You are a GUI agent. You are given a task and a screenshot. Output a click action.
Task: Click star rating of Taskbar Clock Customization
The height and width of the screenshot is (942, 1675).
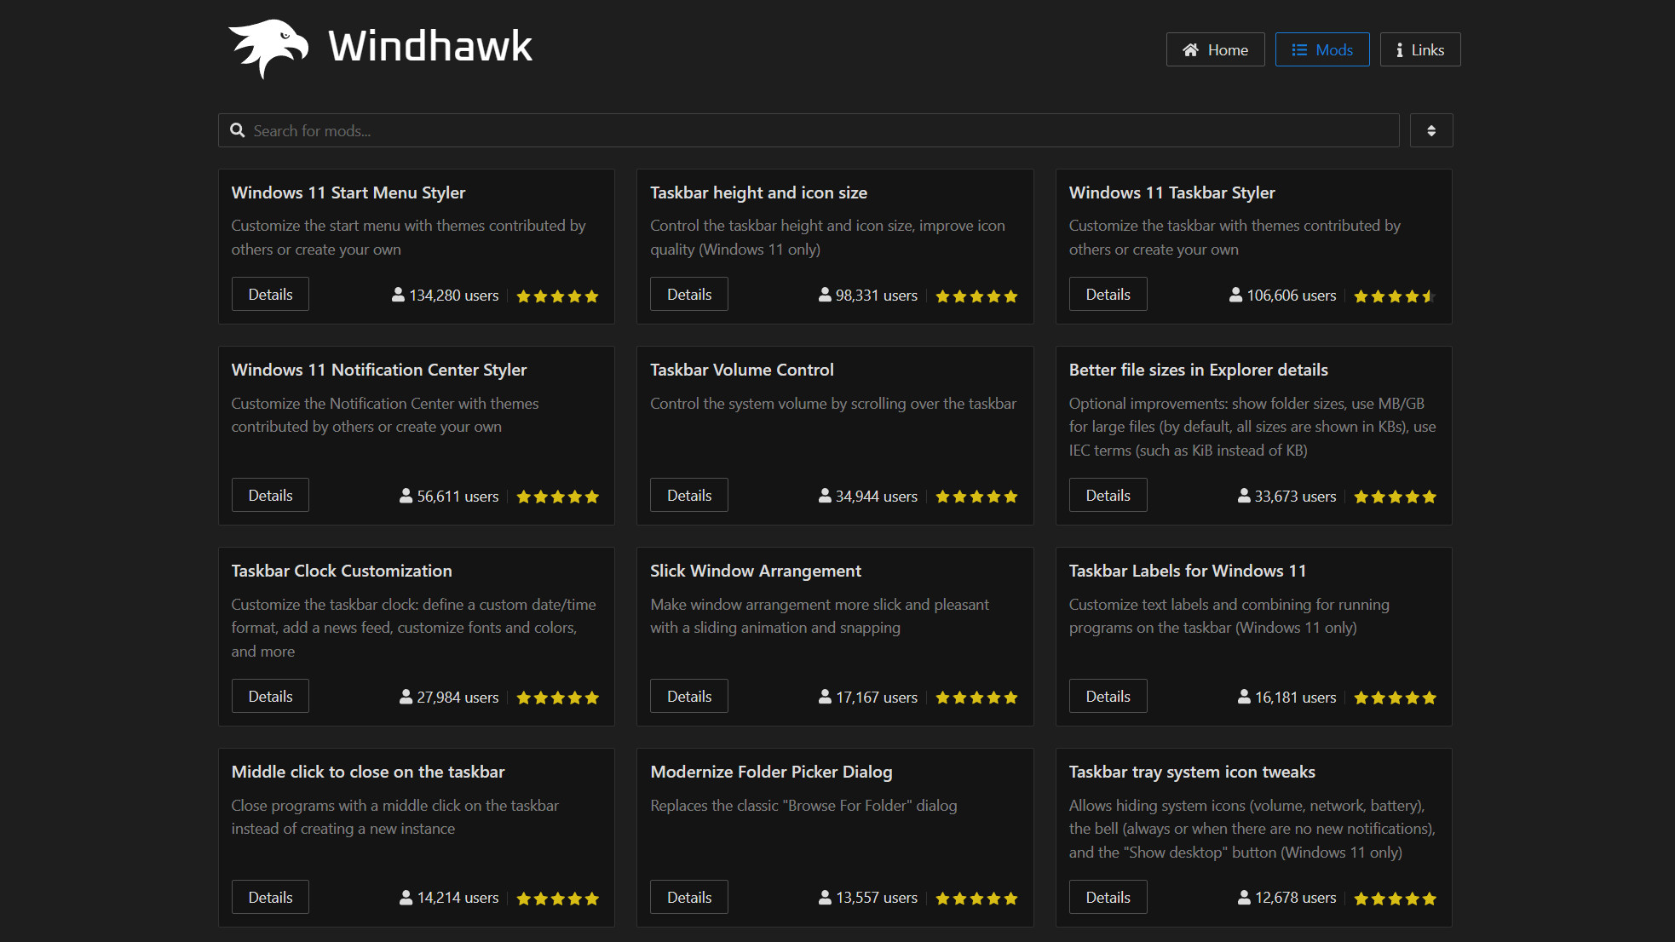click(558, 698)
